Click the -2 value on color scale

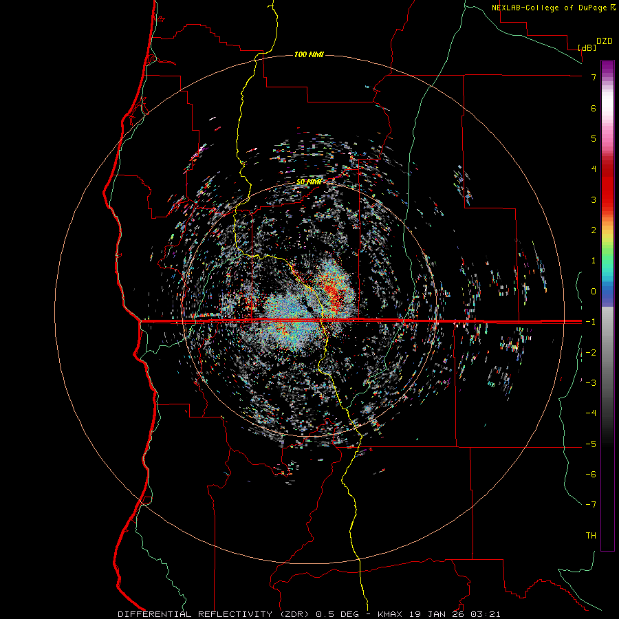click(591, 353)
